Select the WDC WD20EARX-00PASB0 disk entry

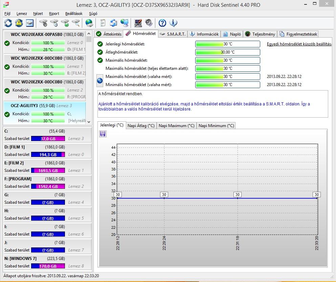(36, 35)
